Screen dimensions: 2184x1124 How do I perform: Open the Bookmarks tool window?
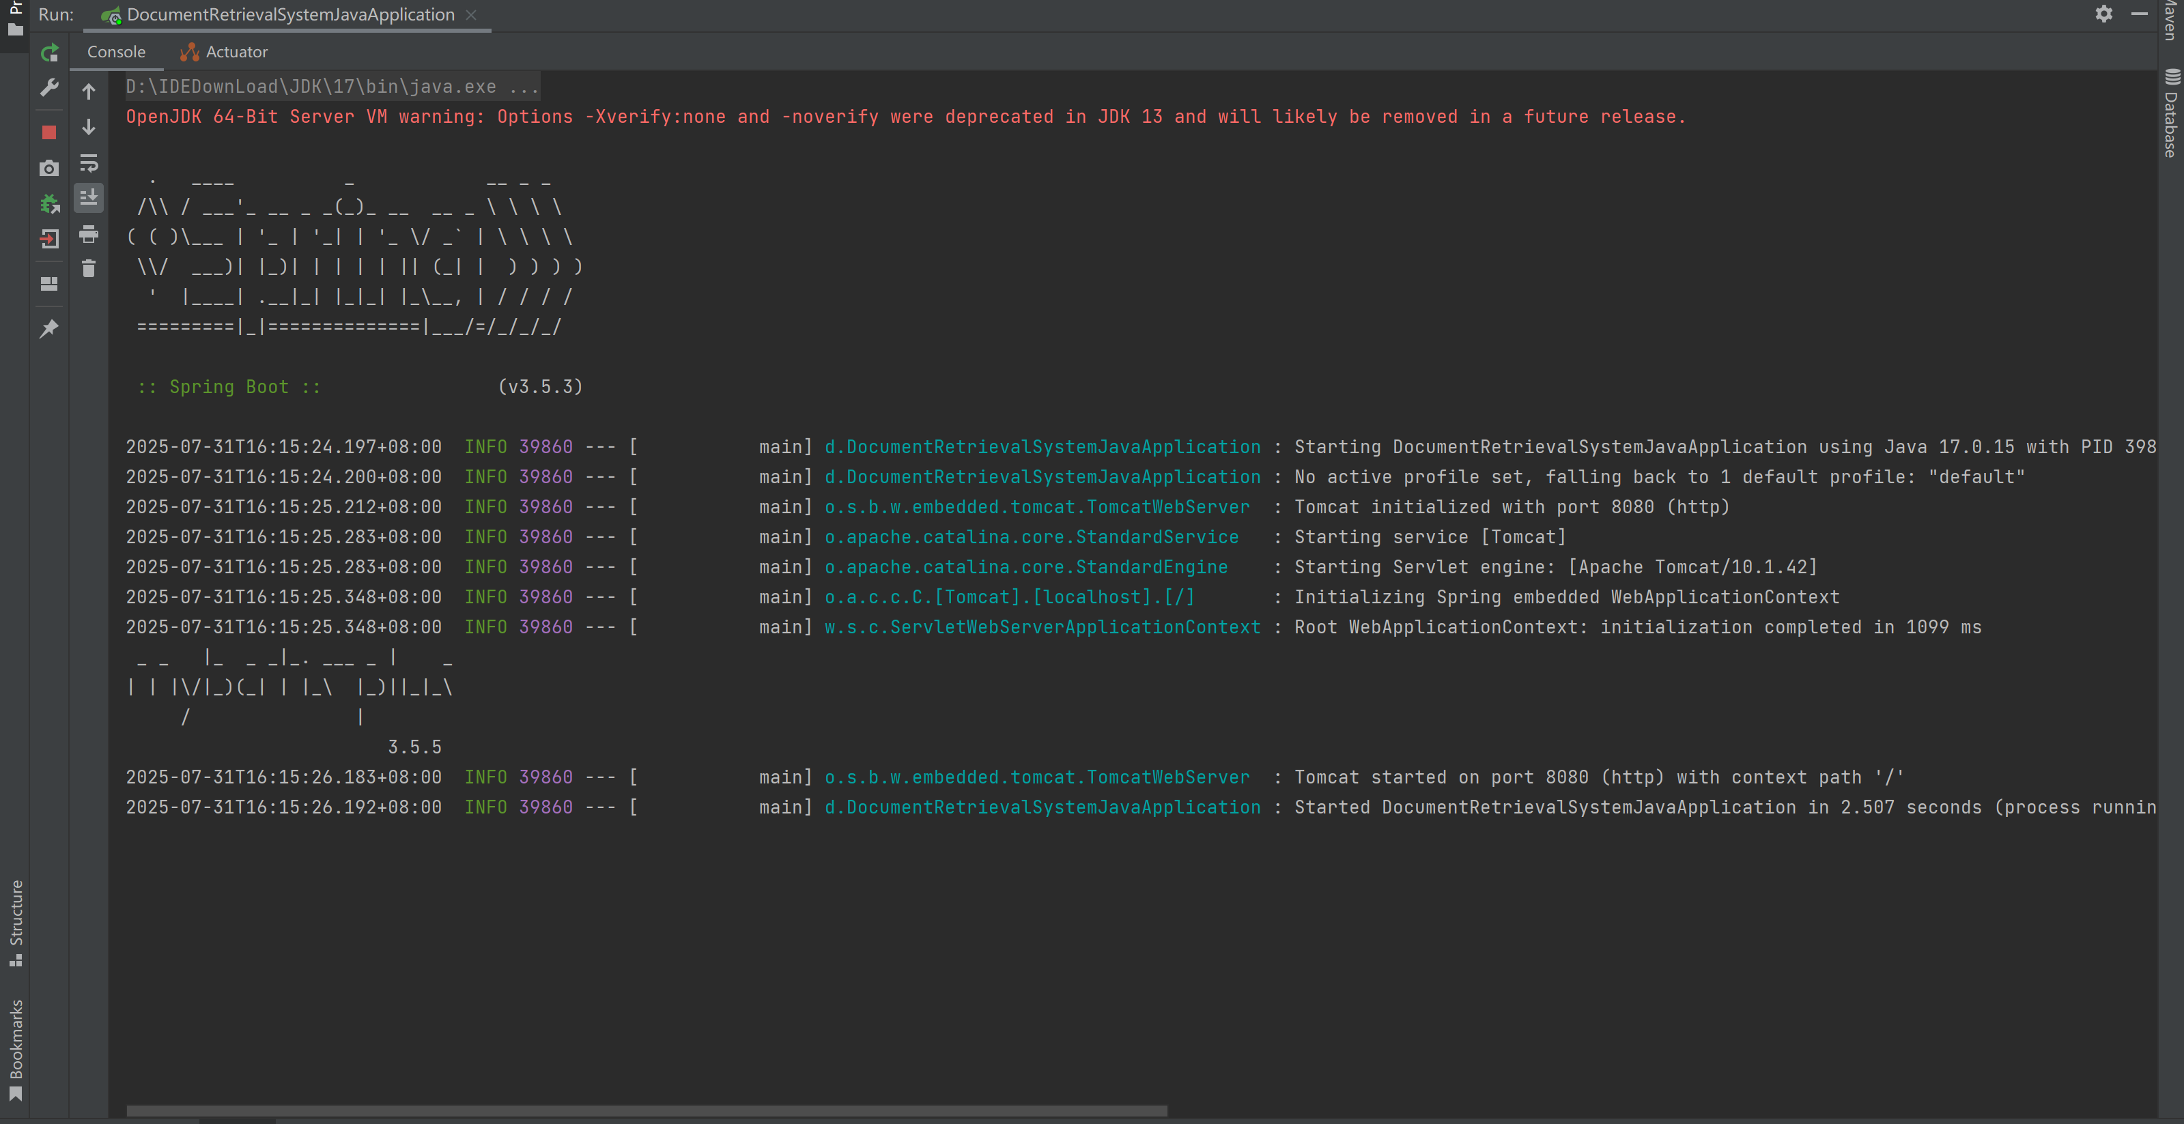[x=15, y=1050]
